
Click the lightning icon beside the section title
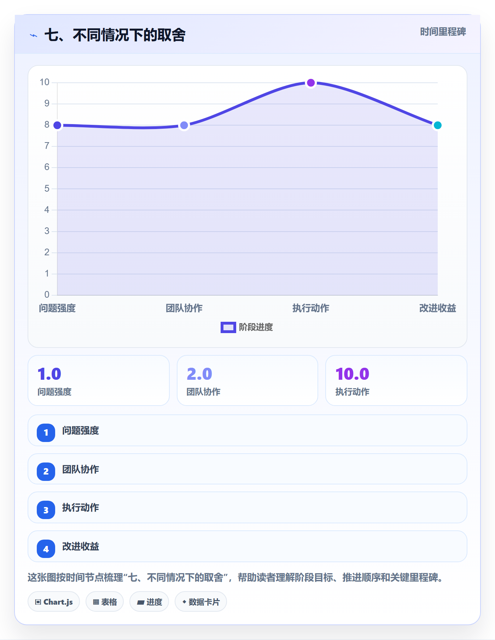click(34, 35)
